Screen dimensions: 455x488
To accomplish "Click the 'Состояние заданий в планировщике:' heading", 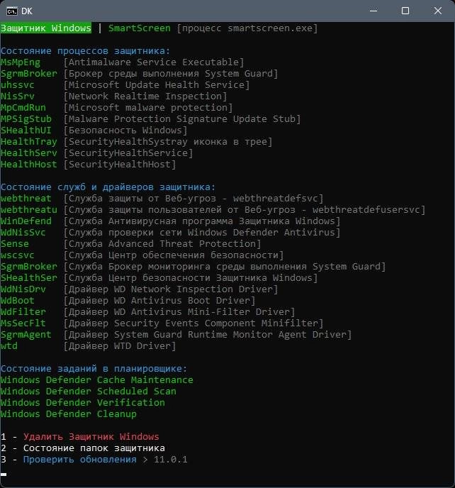I will click(x=94, y=369).
